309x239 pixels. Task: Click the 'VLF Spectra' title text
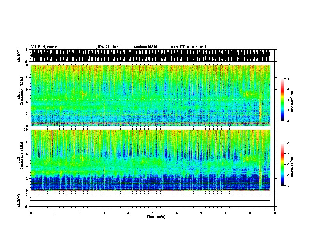[44, 47]
